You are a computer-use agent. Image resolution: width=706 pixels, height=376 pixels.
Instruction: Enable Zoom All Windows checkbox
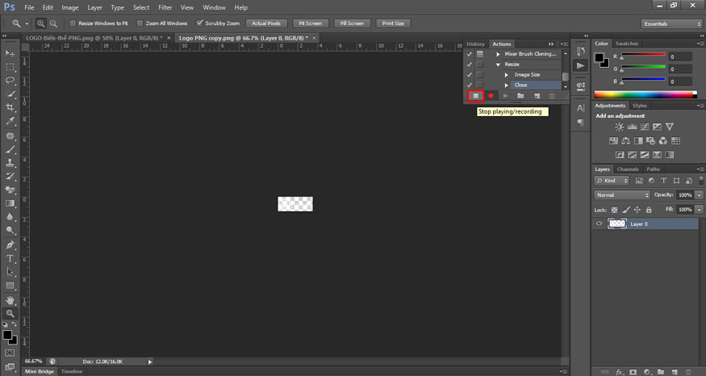(x=140, y=23)
